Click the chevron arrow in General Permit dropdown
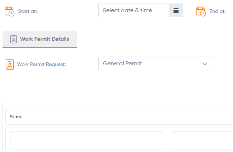The image size is (233, 152). point(205,64)
